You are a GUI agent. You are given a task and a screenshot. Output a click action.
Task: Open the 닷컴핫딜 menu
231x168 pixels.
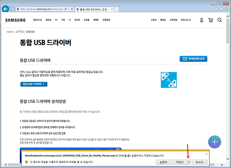point(106,20)
